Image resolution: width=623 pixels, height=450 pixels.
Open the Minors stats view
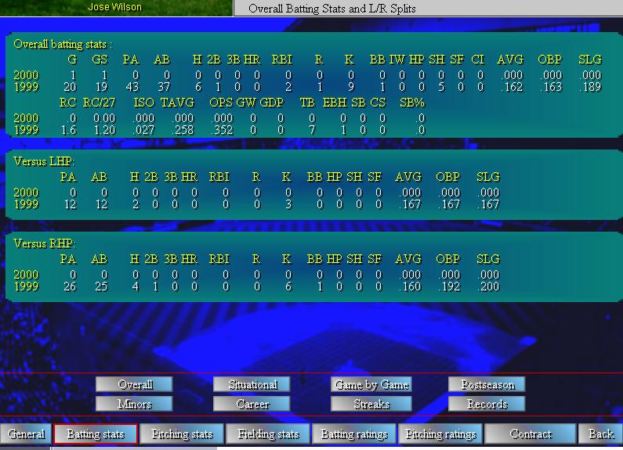click(x=134, y=404)
